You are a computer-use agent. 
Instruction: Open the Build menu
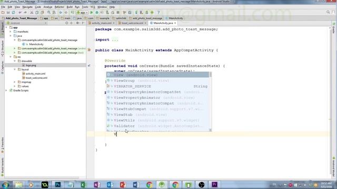(x=70, y=7)
